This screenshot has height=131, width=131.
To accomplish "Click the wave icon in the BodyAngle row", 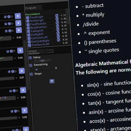I will click(57, 19).
